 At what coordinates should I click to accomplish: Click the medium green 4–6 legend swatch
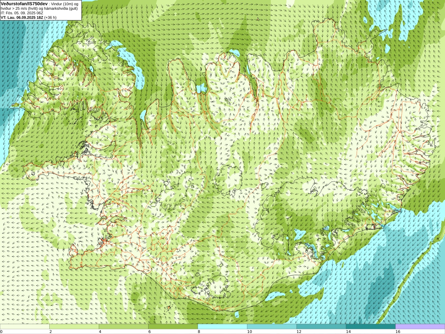123,327
